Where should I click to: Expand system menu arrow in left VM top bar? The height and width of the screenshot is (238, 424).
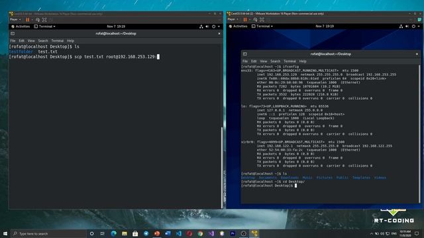coord(219,26)
